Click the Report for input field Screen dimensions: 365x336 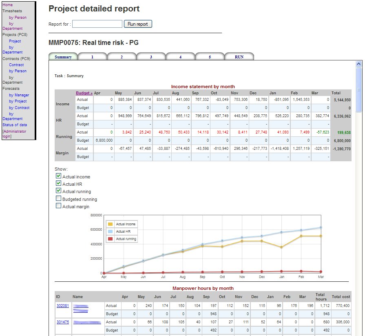tap(97, 24)
